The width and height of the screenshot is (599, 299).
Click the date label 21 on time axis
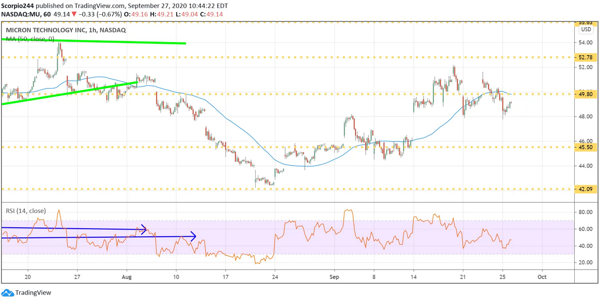coord(463,276)
